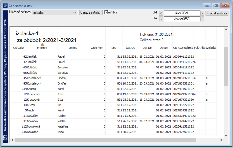Click the Datum column header

tap(164, 48)
